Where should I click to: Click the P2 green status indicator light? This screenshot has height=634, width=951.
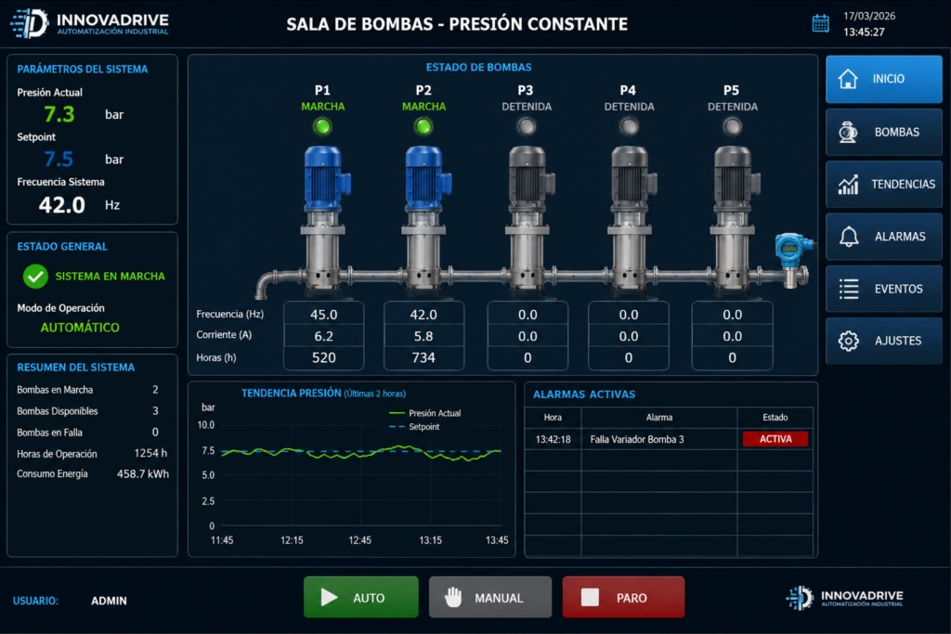tap(423, 126)
